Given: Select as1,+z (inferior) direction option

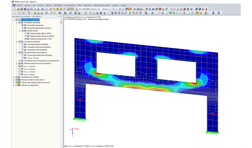Looking at the screenshot, I should pos(20,72).
